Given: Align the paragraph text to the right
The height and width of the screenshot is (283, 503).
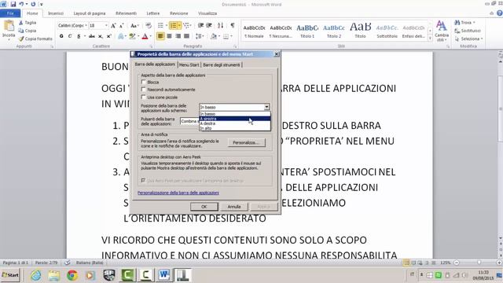Looking at the screenshot, I should pyautogui.click(x=178, y=36).
